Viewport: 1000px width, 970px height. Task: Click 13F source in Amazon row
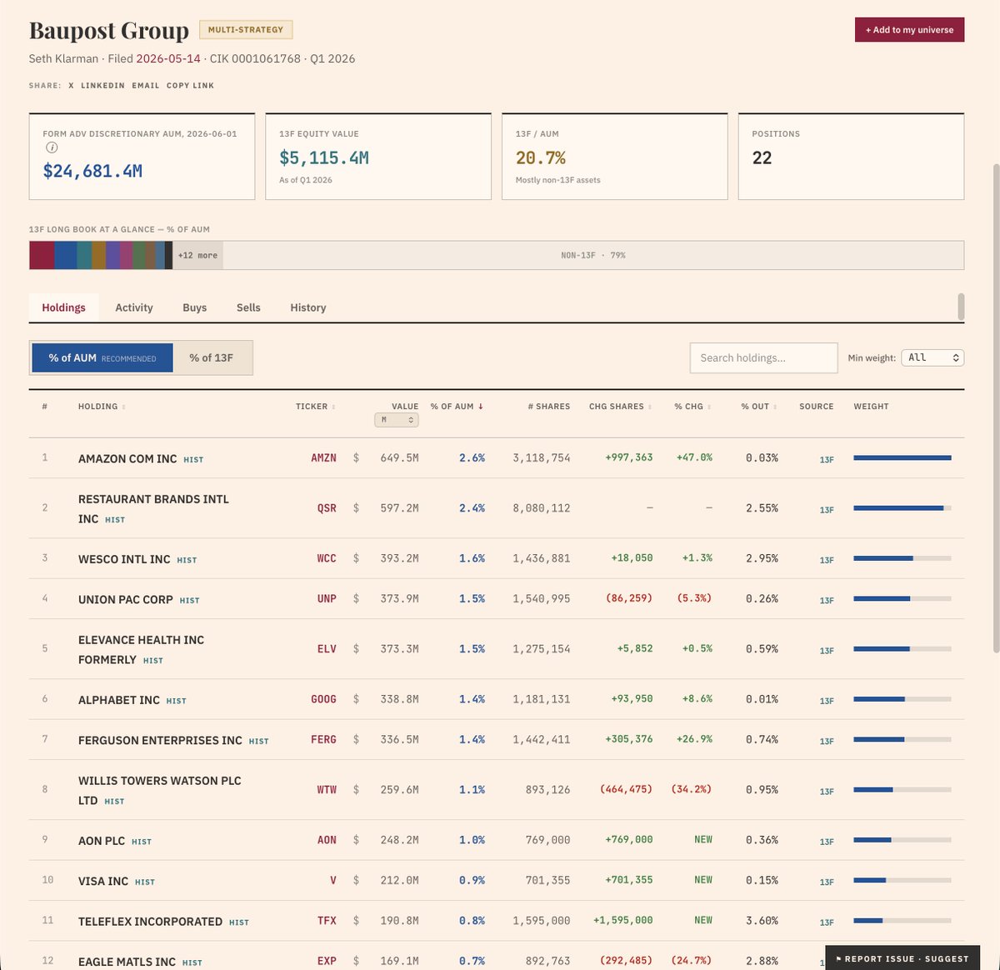(x=827, y=459)
